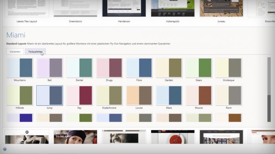The image size is (275, 154).
Task: Select the Hillside color palette
Action: [20, 95]
